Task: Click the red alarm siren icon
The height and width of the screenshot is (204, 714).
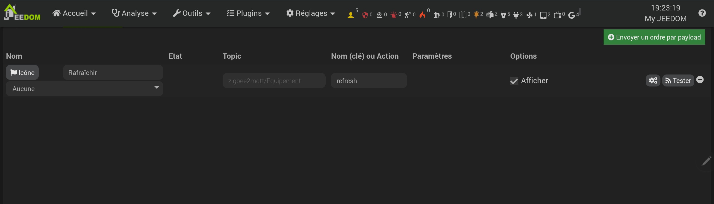Action: [393, 15]
